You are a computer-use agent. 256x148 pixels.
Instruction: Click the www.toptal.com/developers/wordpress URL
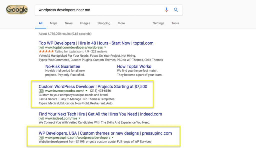coord(74,47)
